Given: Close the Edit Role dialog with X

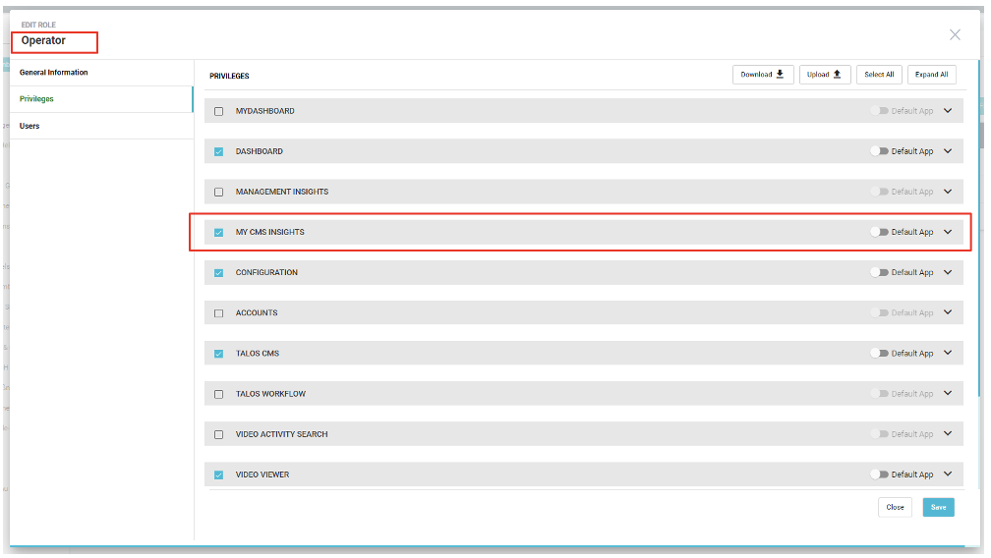Looking at the screenshot, I should coord(955,34).
